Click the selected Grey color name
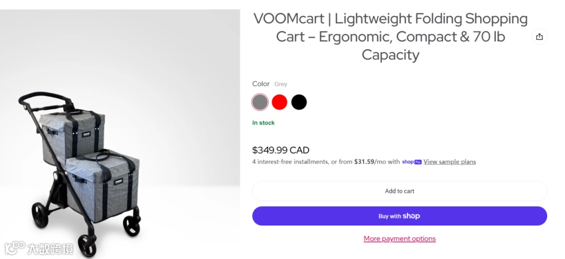 [280, 84]
